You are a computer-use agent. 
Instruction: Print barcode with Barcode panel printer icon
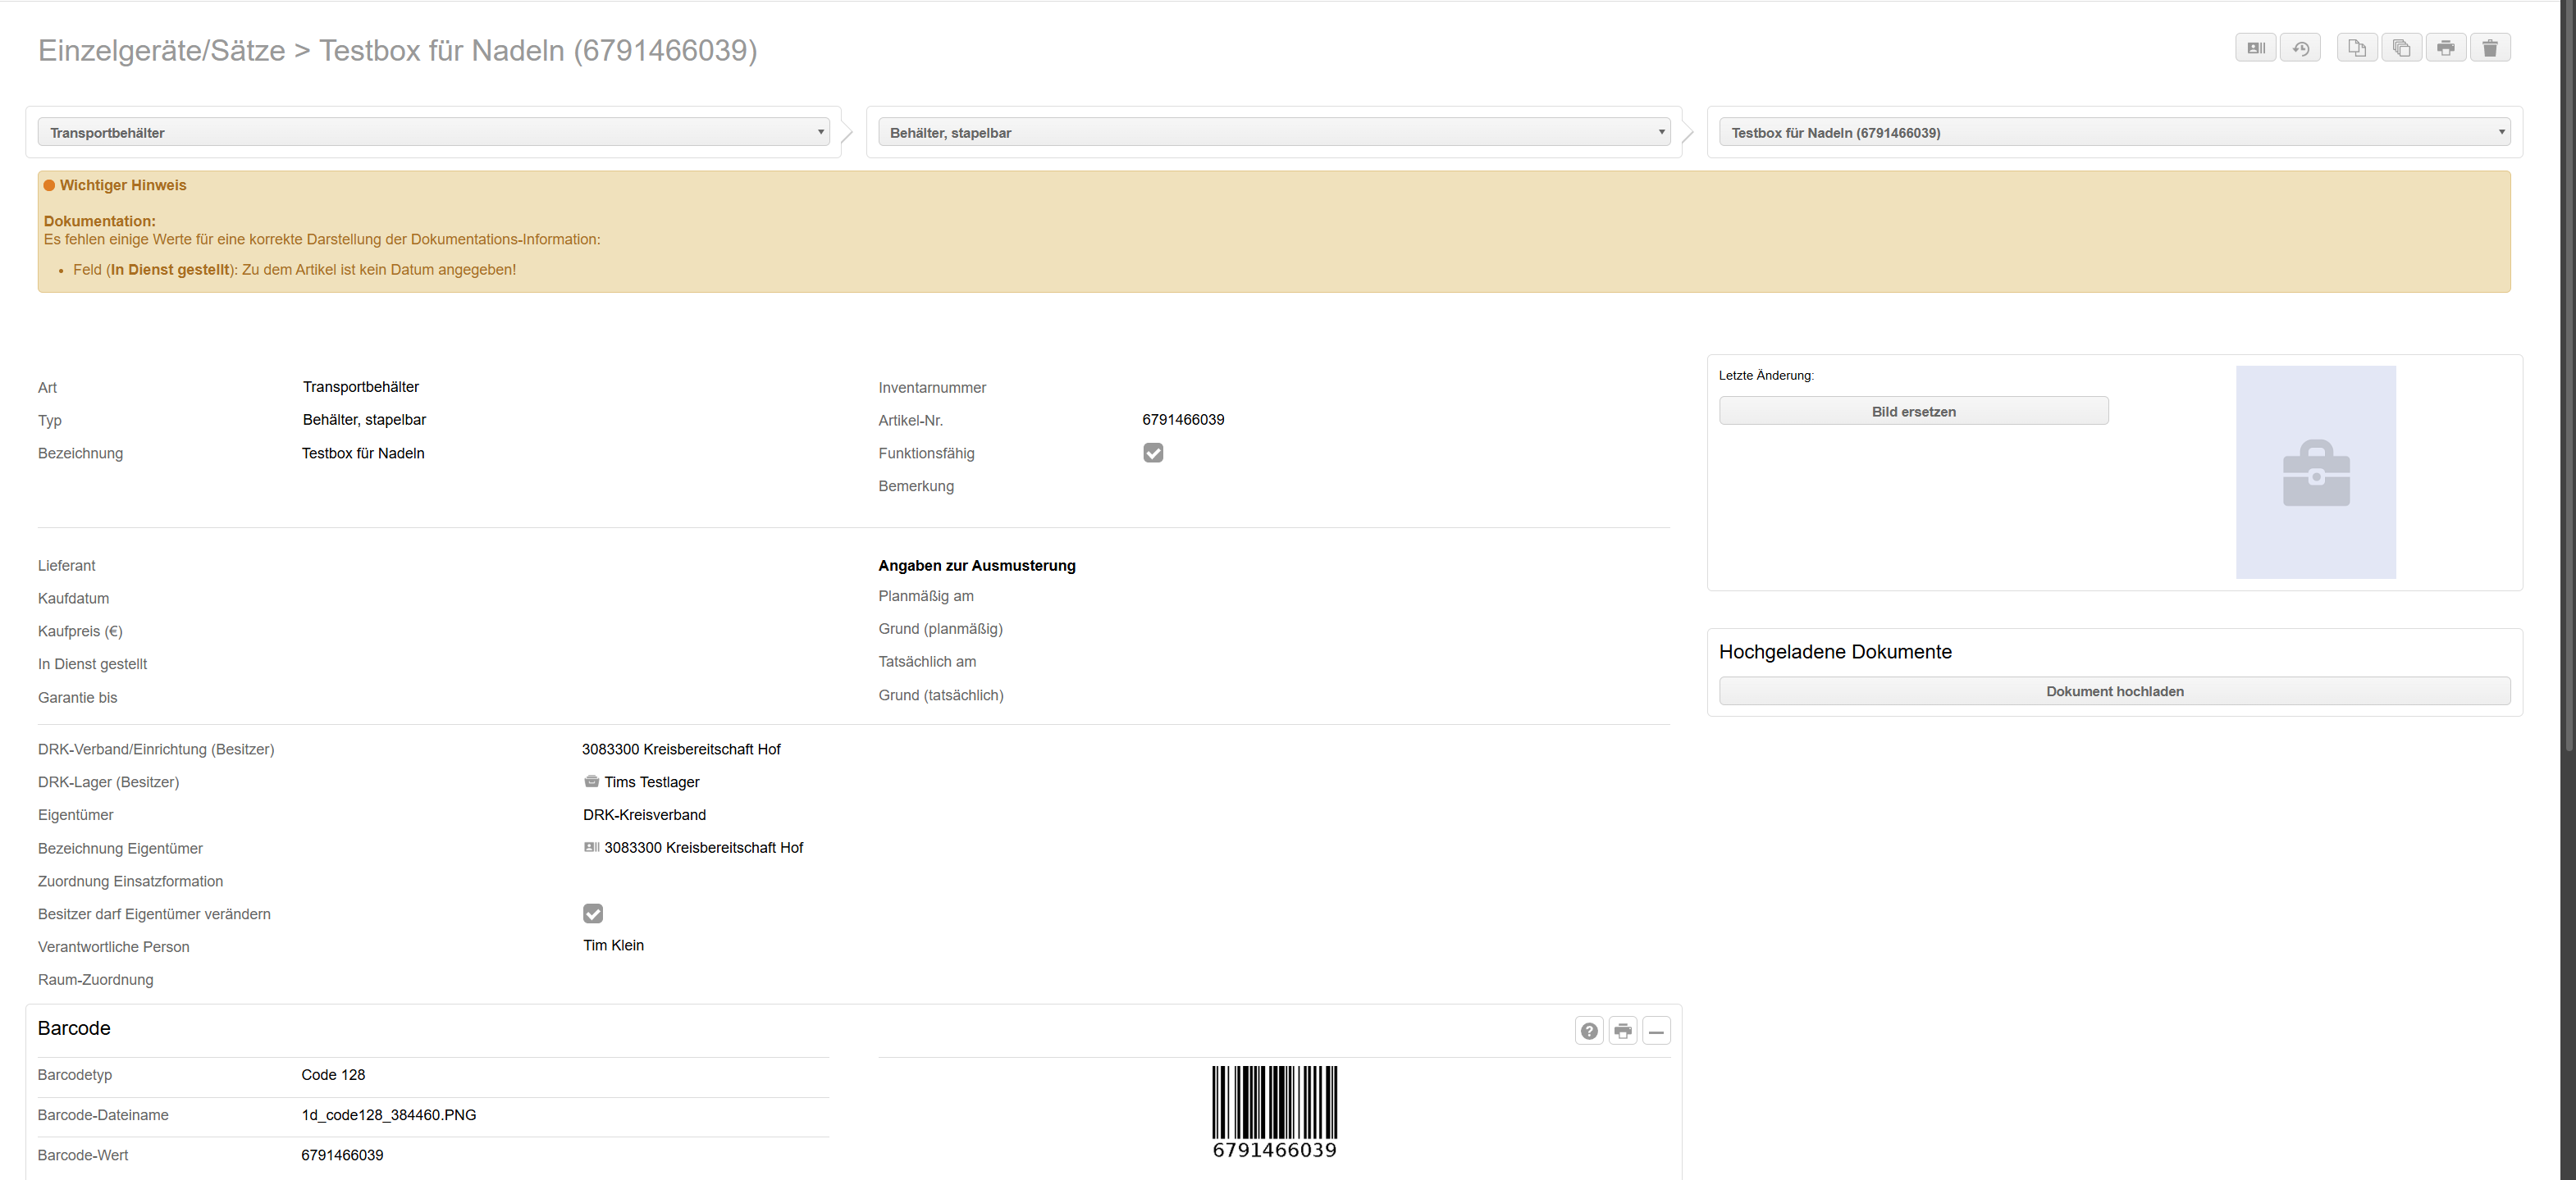tap(1623, 1030)
